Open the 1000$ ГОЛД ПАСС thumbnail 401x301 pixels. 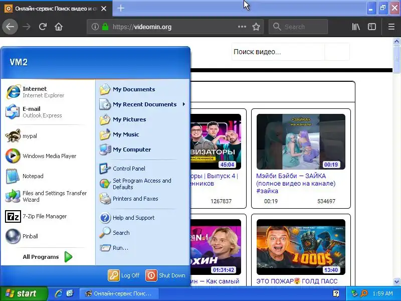tap(301, 247)
